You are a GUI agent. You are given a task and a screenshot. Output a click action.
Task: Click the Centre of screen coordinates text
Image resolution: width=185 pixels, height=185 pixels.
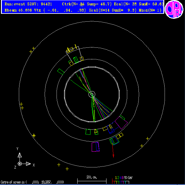click(32, 182)
